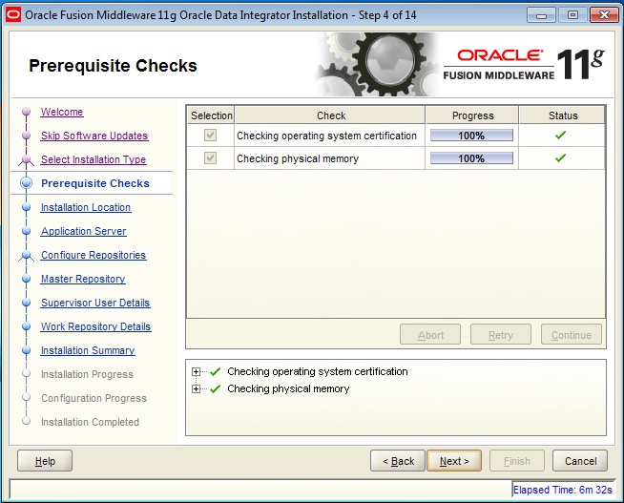Image resolution: width=624 pixels, height=503 pixels.
Task: Click the Work Repository Details step bullet
Action: [27, 326]
